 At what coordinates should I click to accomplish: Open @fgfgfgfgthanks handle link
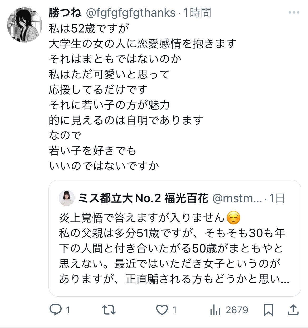(x=131, y=13)
